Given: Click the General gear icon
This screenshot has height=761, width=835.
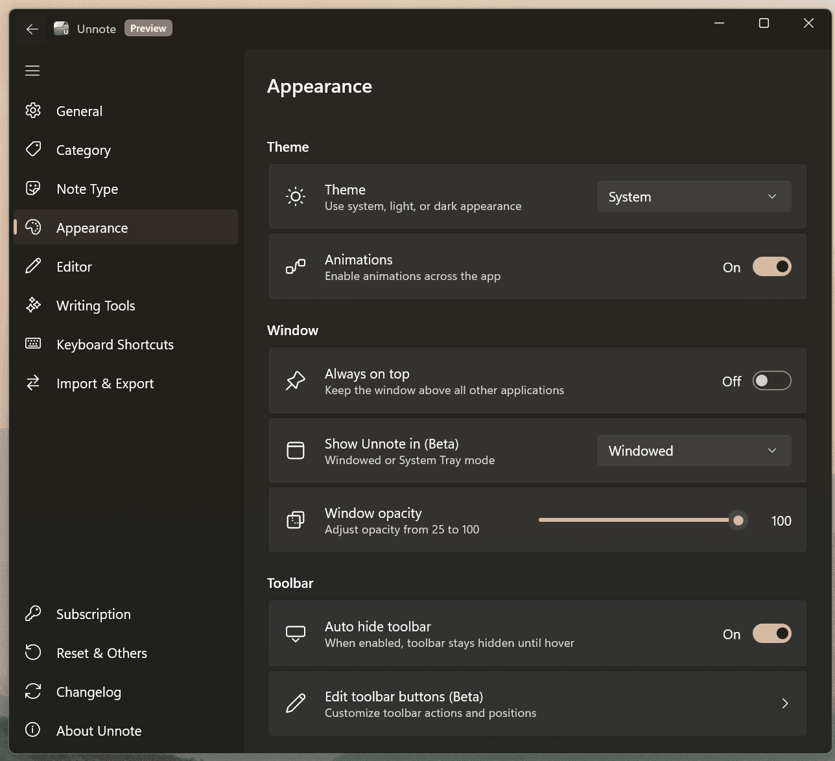Looking at the screenshot, I should click(33, 111).
